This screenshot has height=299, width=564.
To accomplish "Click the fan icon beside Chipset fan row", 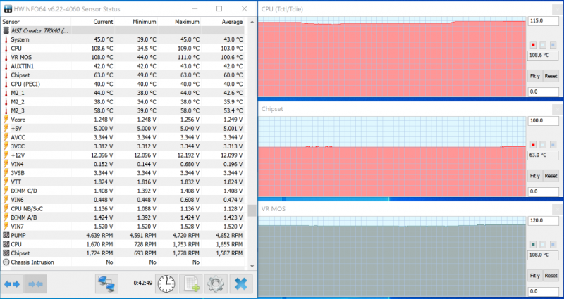I will coord(6,253).
